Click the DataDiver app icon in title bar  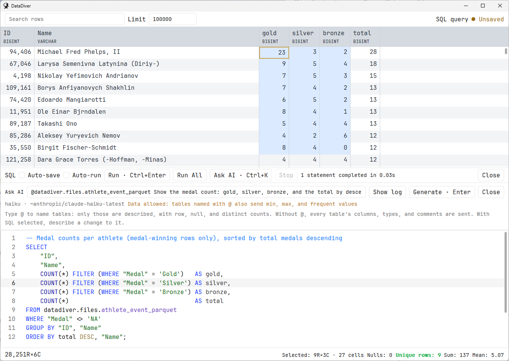(x=6, y=6)
